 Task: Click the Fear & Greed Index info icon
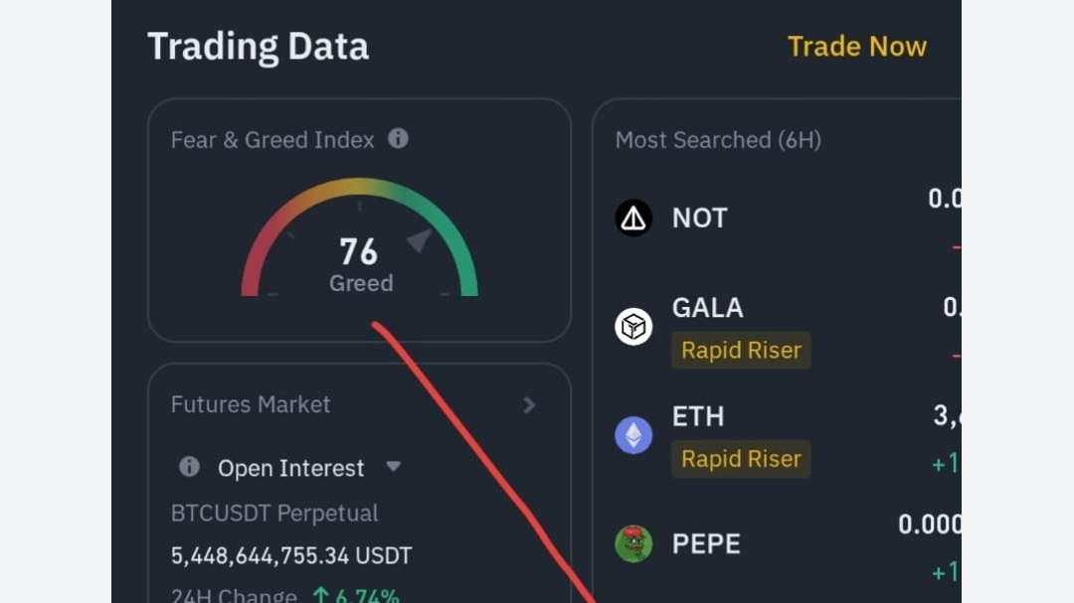398,139
